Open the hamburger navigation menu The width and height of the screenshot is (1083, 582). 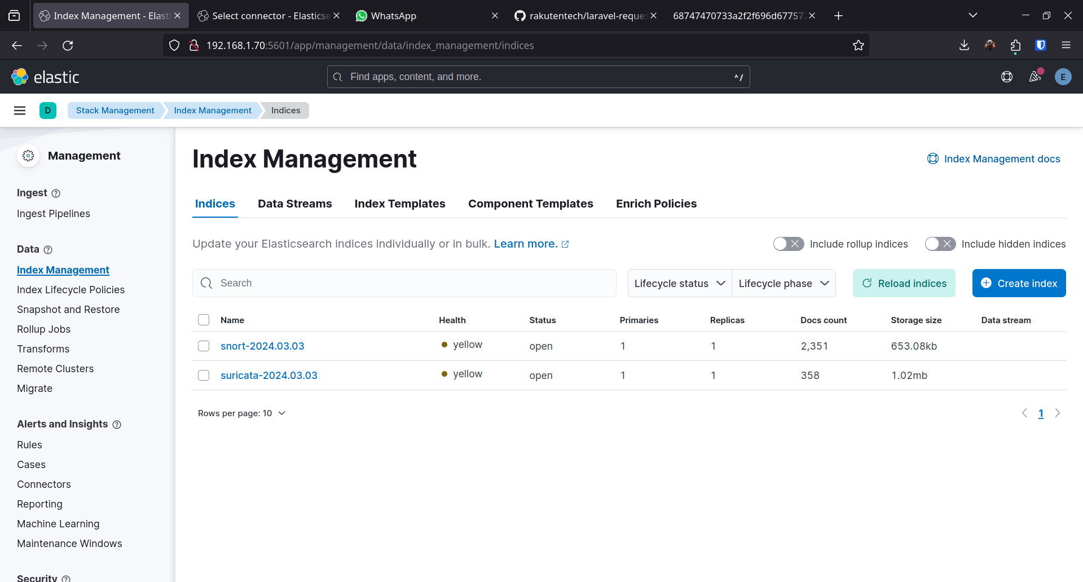20,111
